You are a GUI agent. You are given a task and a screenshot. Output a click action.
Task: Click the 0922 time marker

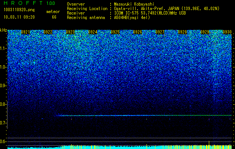tap(48, 32)
